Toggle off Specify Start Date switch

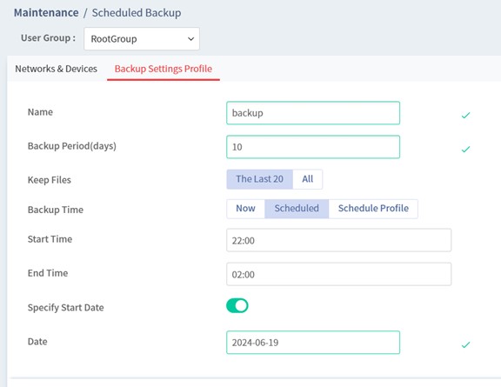237,305
